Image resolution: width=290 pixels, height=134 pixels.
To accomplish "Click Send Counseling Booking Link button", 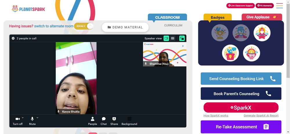I will tap(241, 79).
